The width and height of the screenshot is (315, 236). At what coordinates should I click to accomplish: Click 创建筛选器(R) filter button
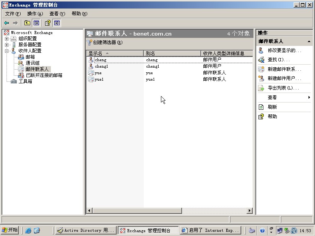[105, 42]
